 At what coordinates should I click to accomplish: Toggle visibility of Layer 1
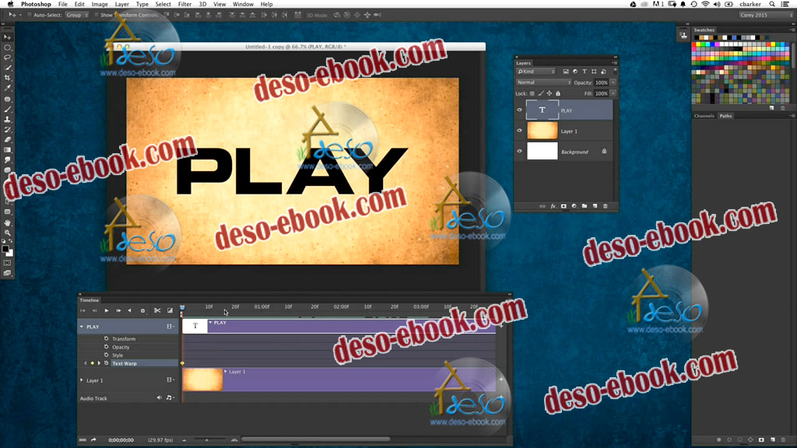519,131
